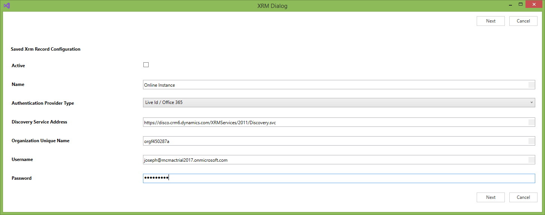This screenshot has height=215, width=545.
Task: Click into the Discovery Service Address URL field
Action: pyautogui.click(x=334, y=122)
